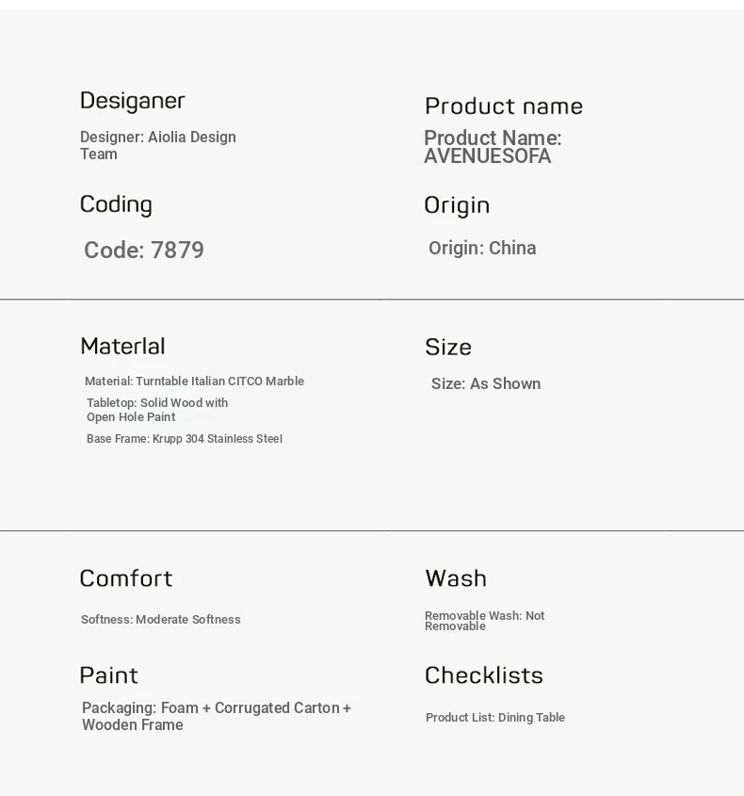Select the Designer: Aiolia Design Team text
The height and width of the screenshot is (796, 744).
157,146
